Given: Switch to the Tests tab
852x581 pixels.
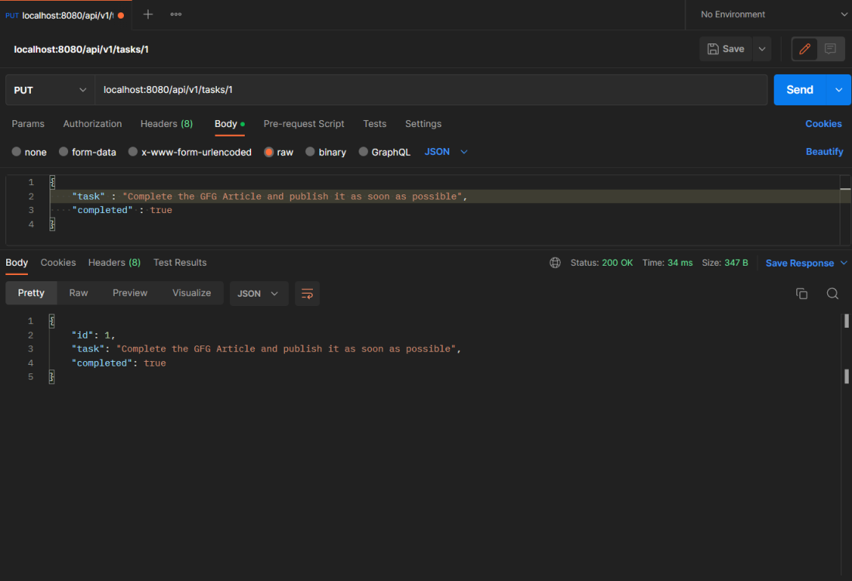Looking at the screenshot, I should pos(375,124).
